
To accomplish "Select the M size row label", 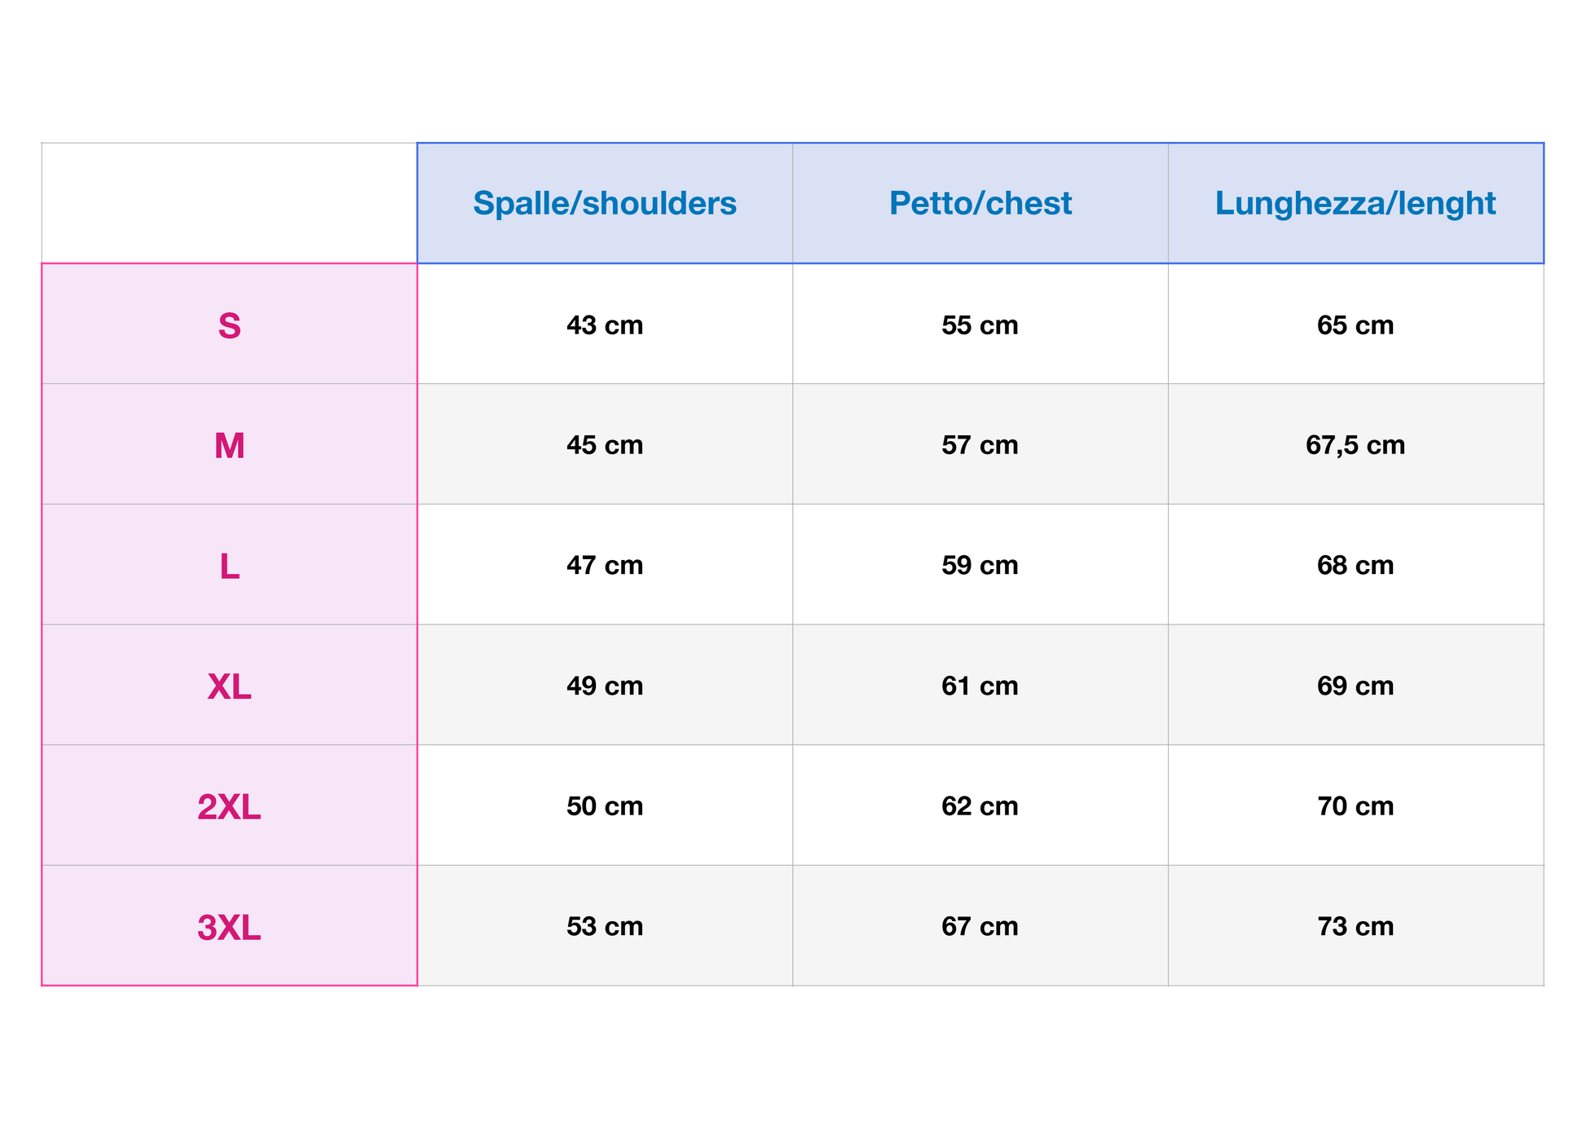I will [229, 445].
